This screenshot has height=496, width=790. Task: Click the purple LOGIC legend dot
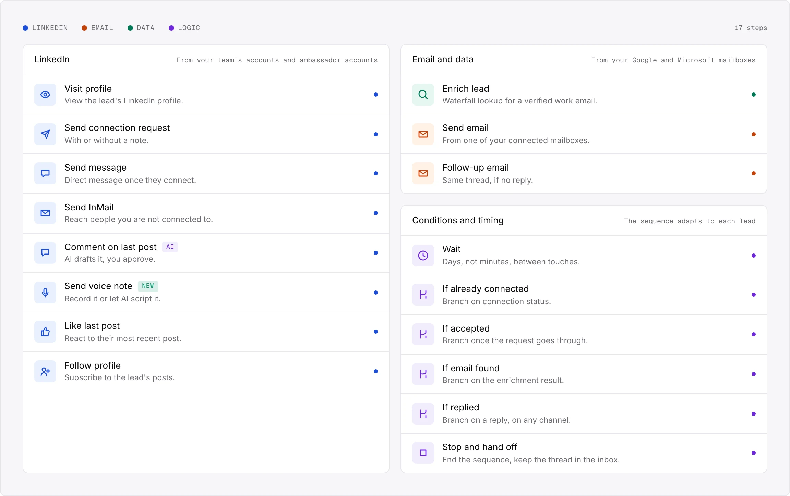[171, 28]
